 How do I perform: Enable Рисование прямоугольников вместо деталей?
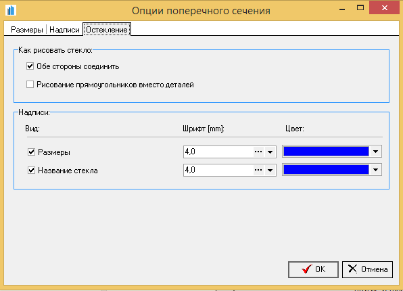click(30, 85)
